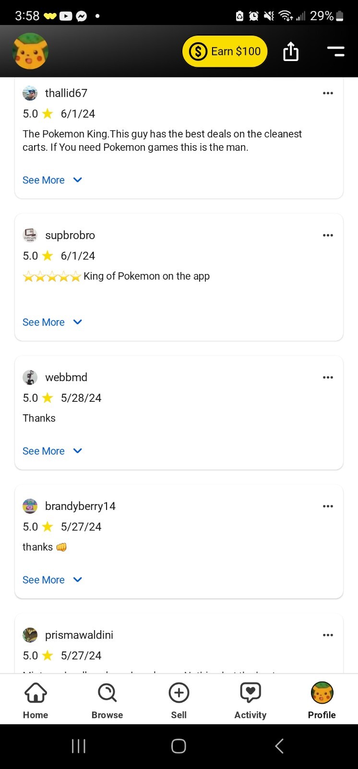Open options for supbrobro's review
Screen dimensions: 358x769
click(x=328, y=236)
